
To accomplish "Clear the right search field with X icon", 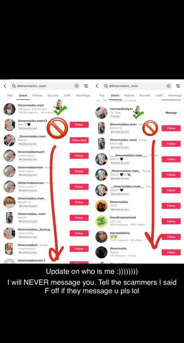I will [169, 86].
